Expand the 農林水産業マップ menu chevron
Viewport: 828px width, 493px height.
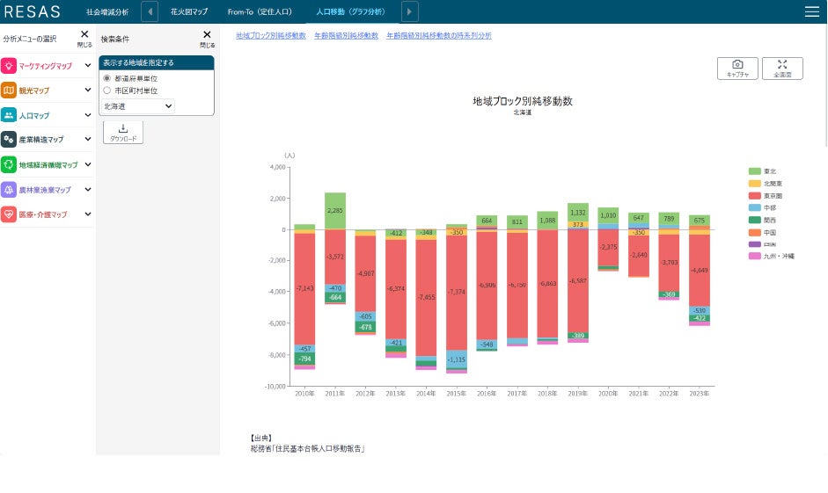(x=88, y=189)
